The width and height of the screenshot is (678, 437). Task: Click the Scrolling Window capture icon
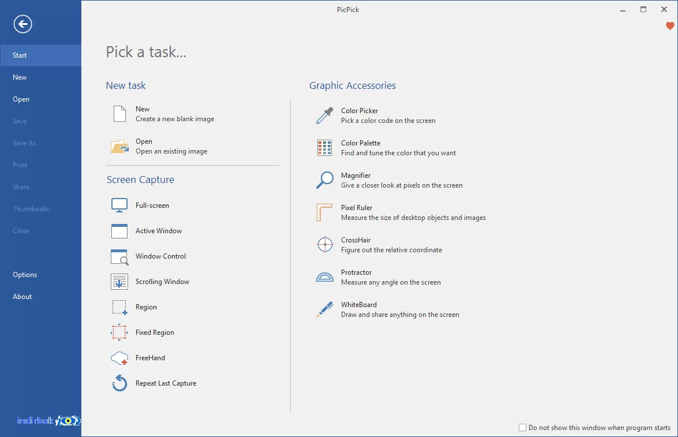point(119,282)
